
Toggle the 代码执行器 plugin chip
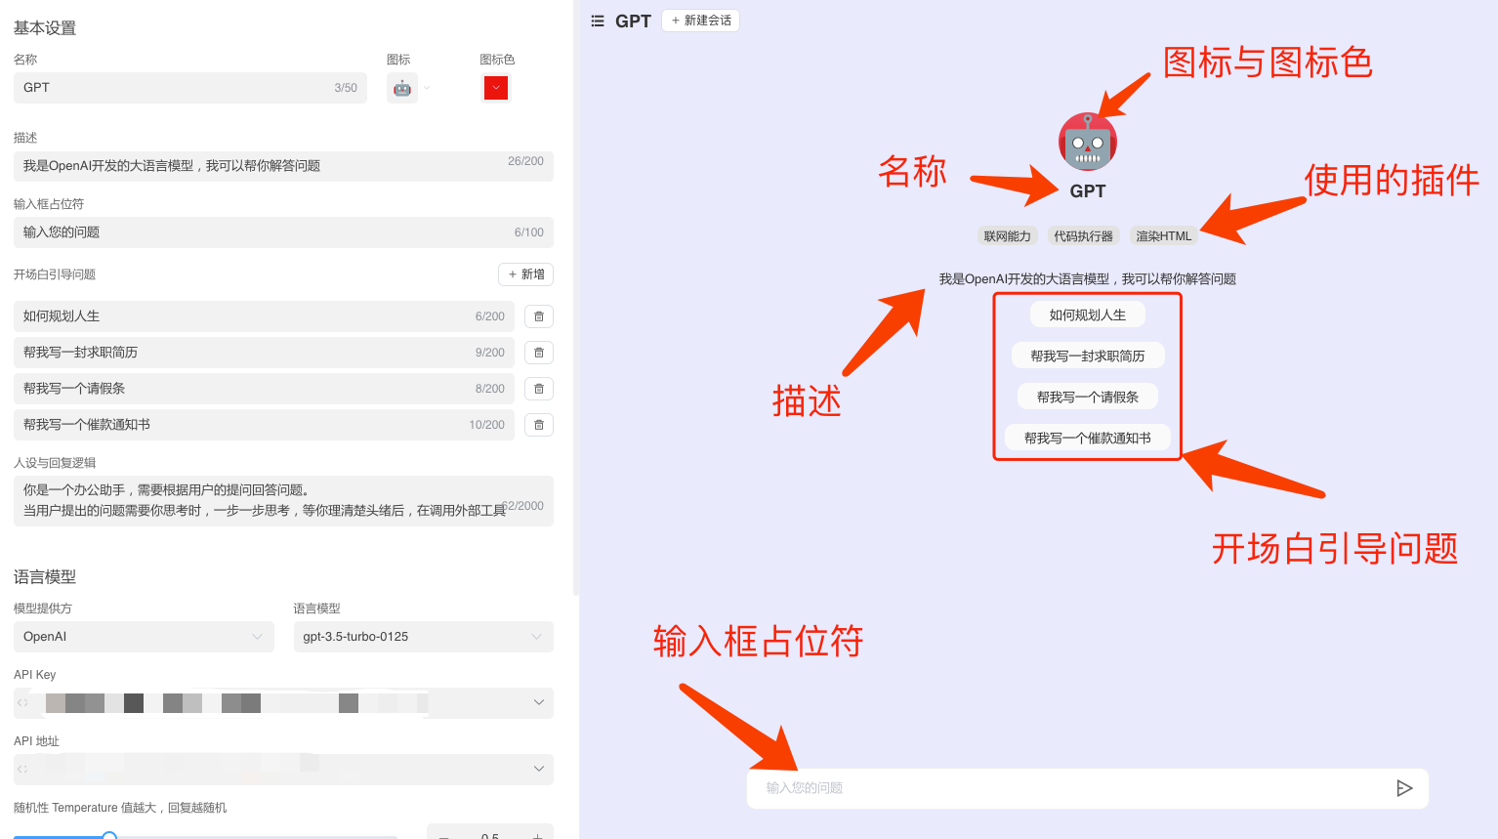(x=1083, y=234)
